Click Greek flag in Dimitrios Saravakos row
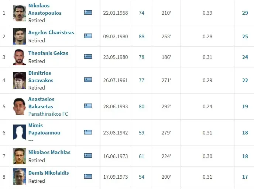Viewport: 254px width, 189px height. (x=88, y=80)
